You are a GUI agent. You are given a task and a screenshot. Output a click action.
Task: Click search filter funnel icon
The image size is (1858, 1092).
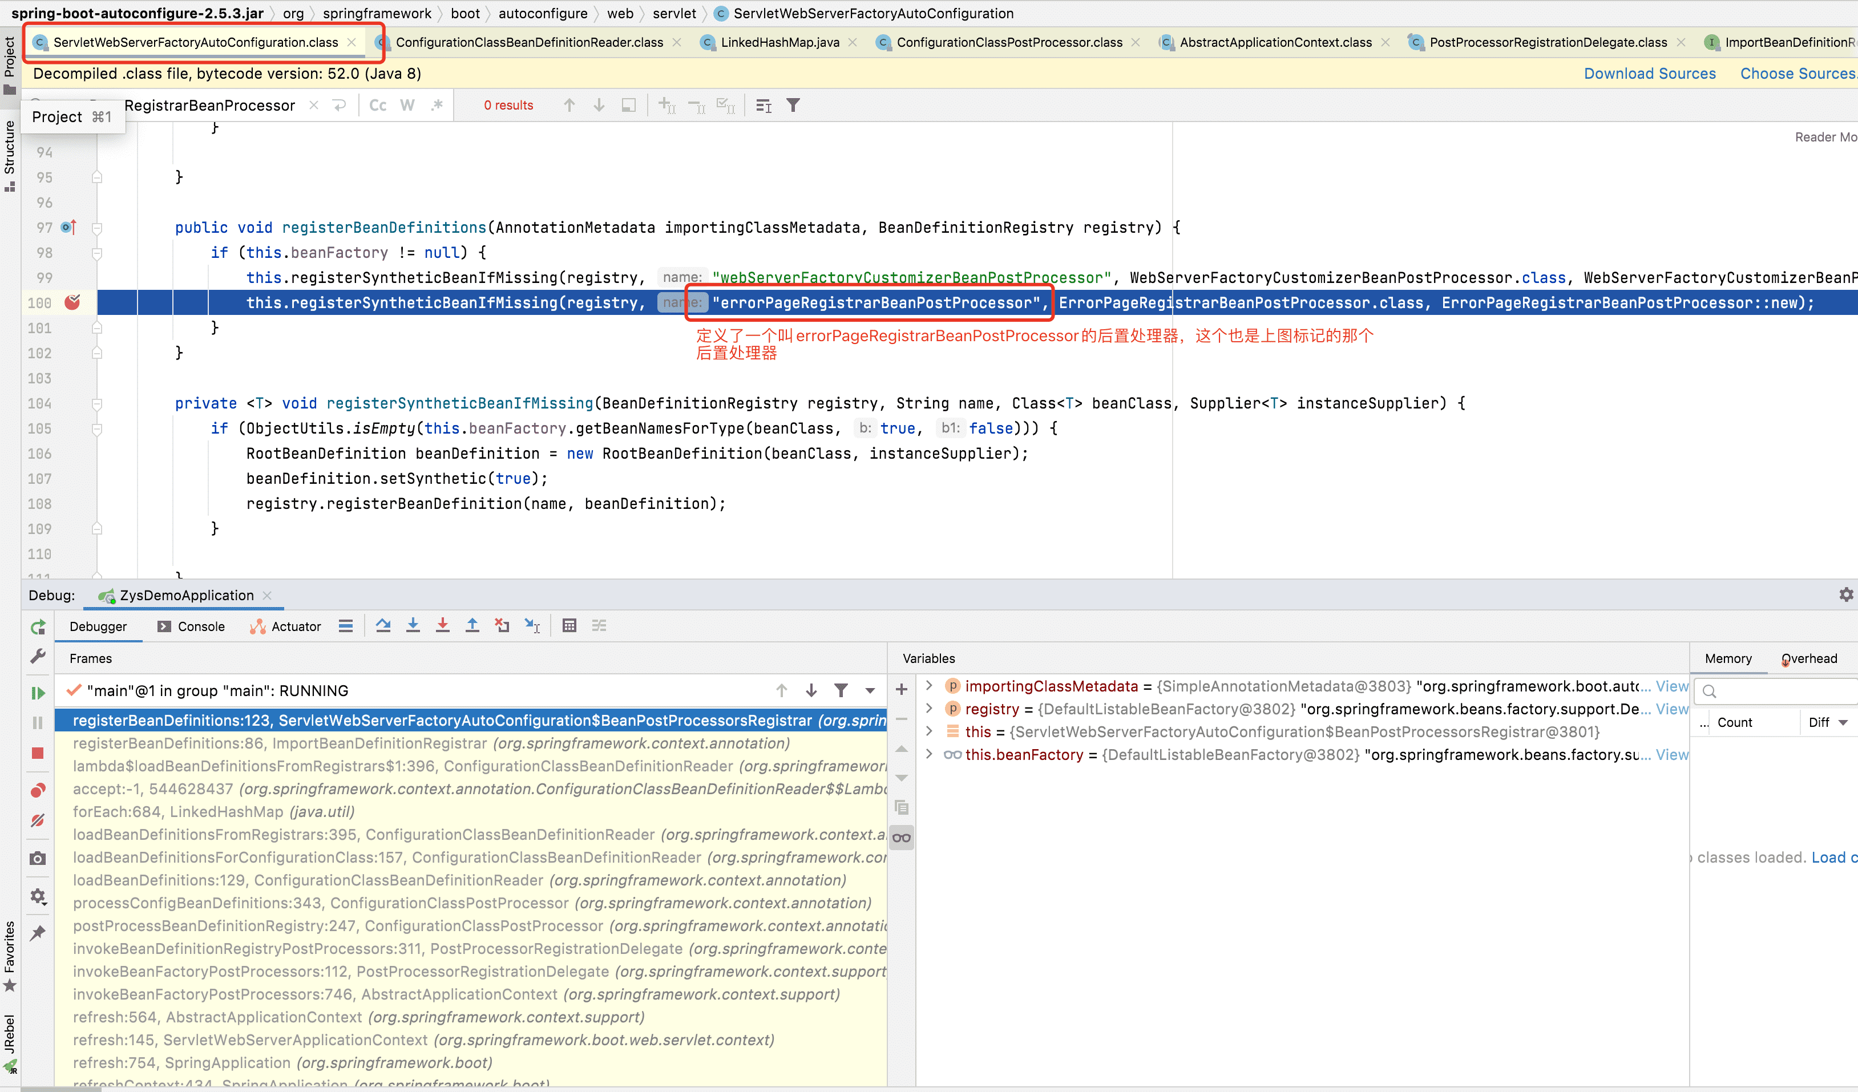[x=793, y=106]
